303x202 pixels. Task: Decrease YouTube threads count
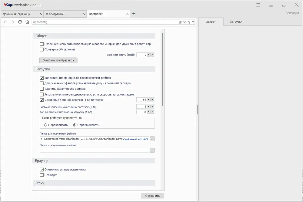148,99
